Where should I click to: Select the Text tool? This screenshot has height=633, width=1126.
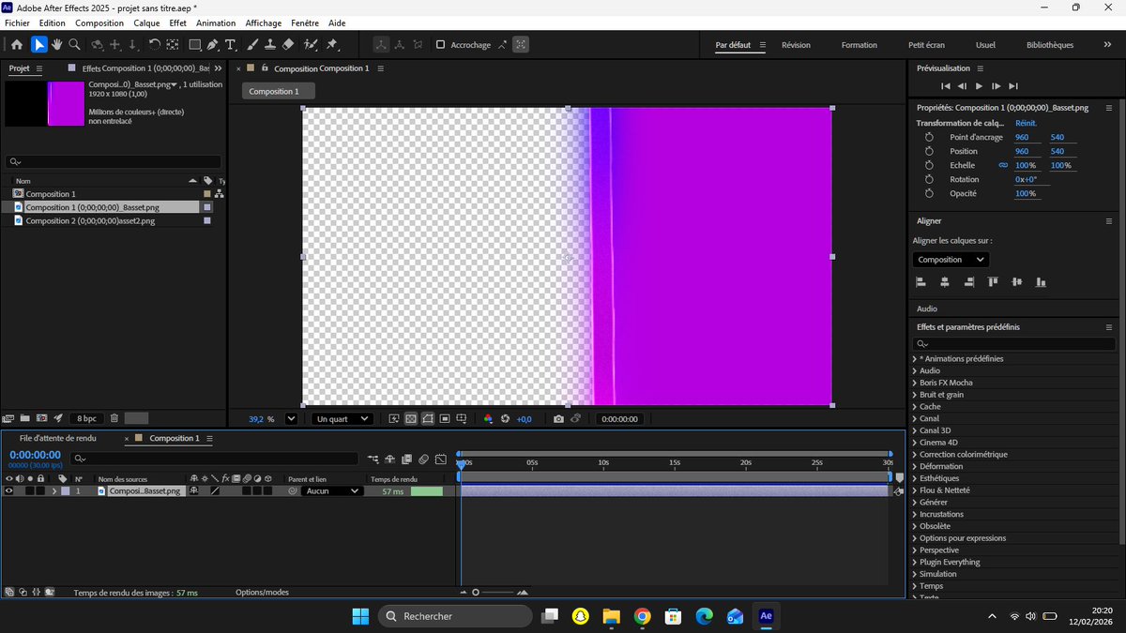(x=230, y=44)
